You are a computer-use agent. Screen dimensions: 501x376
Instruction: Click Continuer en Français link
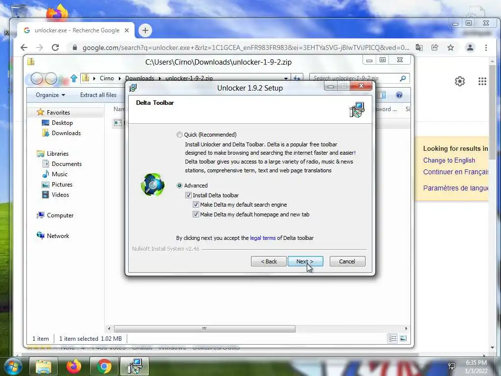coord(455,172)
